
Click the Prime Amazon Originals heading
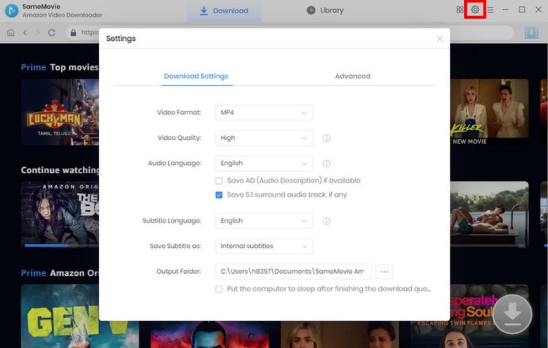60,273
